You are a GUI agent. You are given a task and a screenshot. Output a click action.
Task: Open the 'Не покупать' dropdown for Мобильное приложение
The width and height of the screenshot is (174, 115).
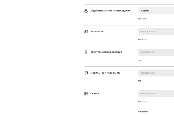(156, 73)
